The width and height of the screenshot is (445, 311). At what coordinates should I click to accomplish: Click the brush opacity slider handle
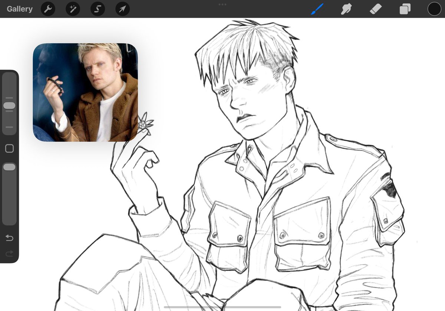tap(9, 167)
